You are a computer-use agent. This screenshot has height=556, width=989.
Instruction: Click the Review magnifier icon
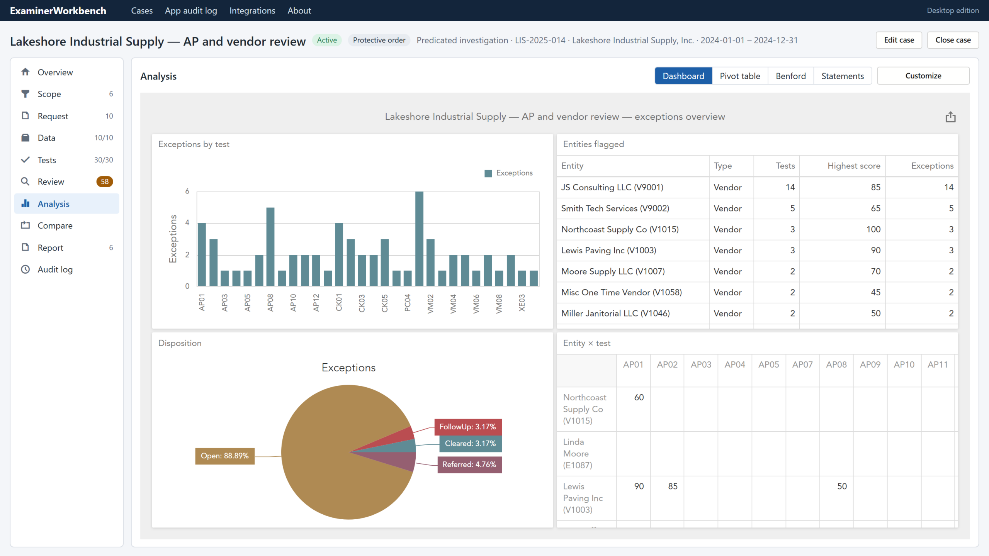25,181
